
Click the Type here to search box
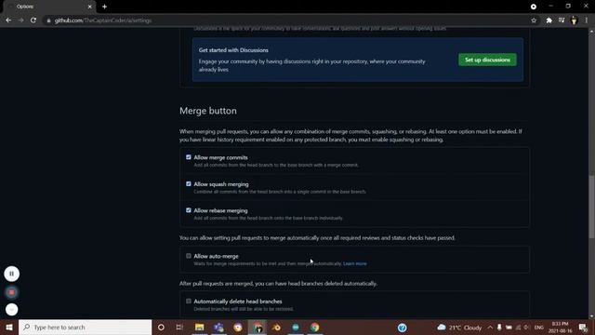pyautogui.click(x=85, y=327)
